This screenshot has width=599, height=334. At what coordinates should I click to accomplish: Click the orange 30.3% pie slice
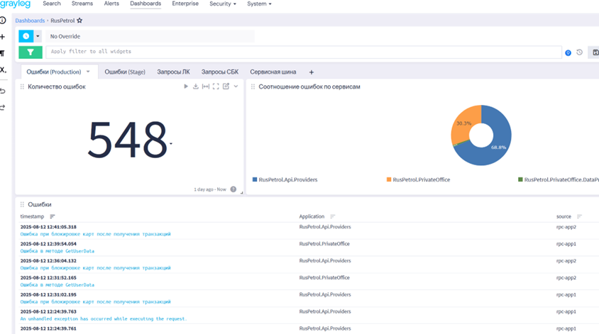pyautogui.click(x=463, y=123)
